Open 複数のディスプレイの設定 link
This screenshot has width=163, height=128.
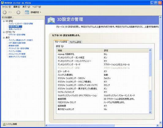[17, 57]
